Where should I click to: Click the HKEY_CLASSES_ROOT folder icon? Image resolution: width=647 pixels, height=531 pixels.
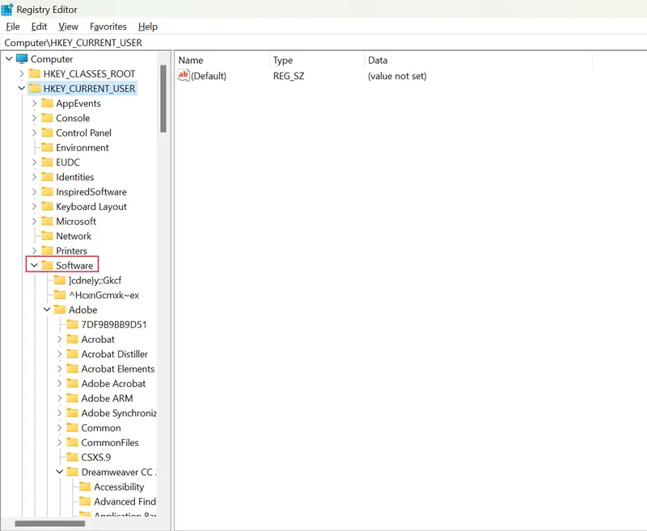pos(35,74)
